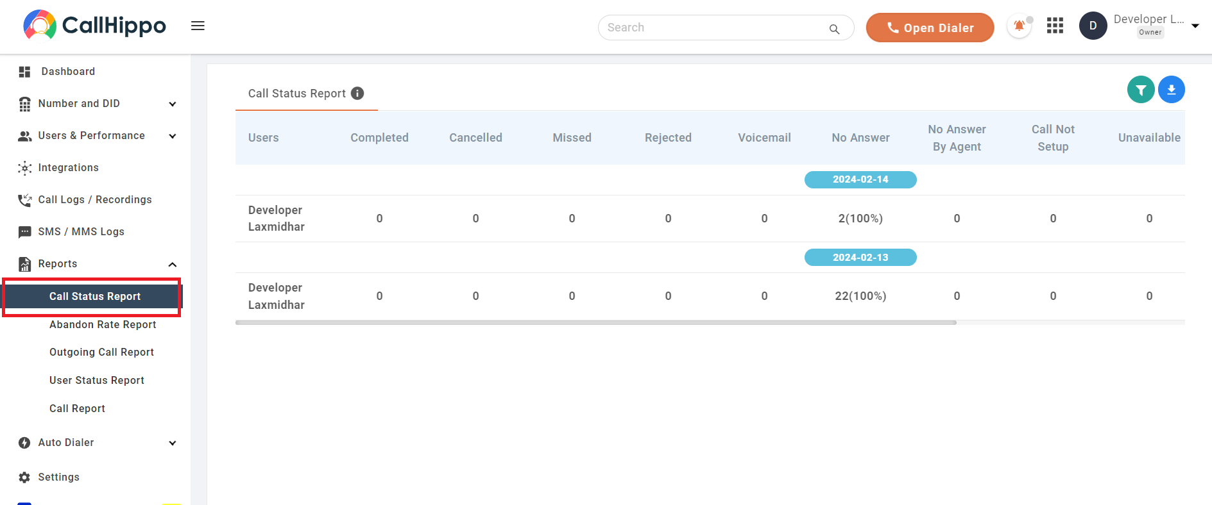Image resolution: width=1212 pixels, height=505 pixels.
Task: Click the user avatar D
Action: (1093, 26)
